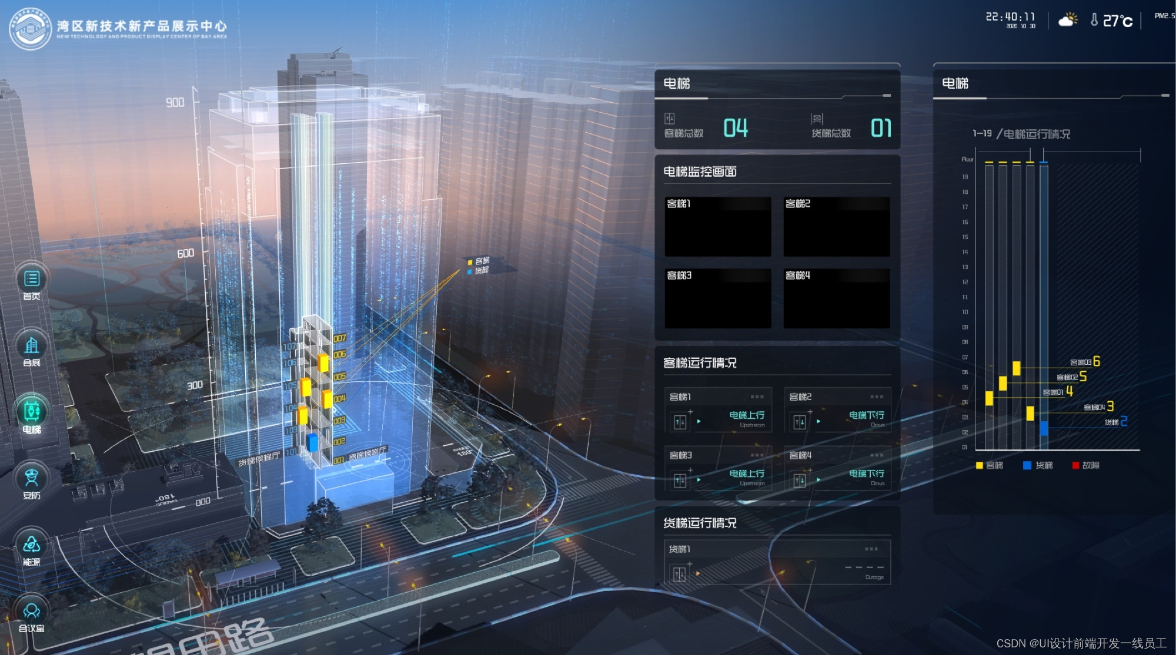Viewport: 1176px width, 655px height.
Task: Open the 货梯1 card more-options dots
Action: (871, 549)
